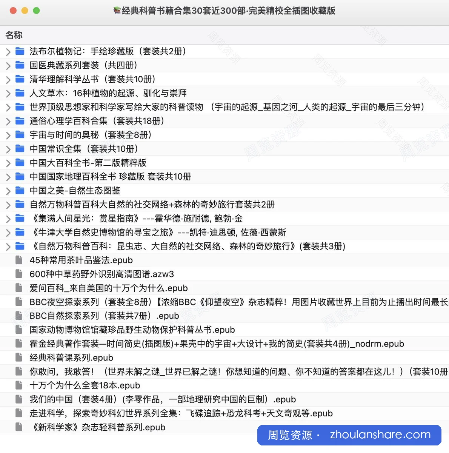Image resolution: width=449 pixels, height=453 pixels.
Task: Click folder icon of 中国之美-自然生态图鉴
Action: 20,191
